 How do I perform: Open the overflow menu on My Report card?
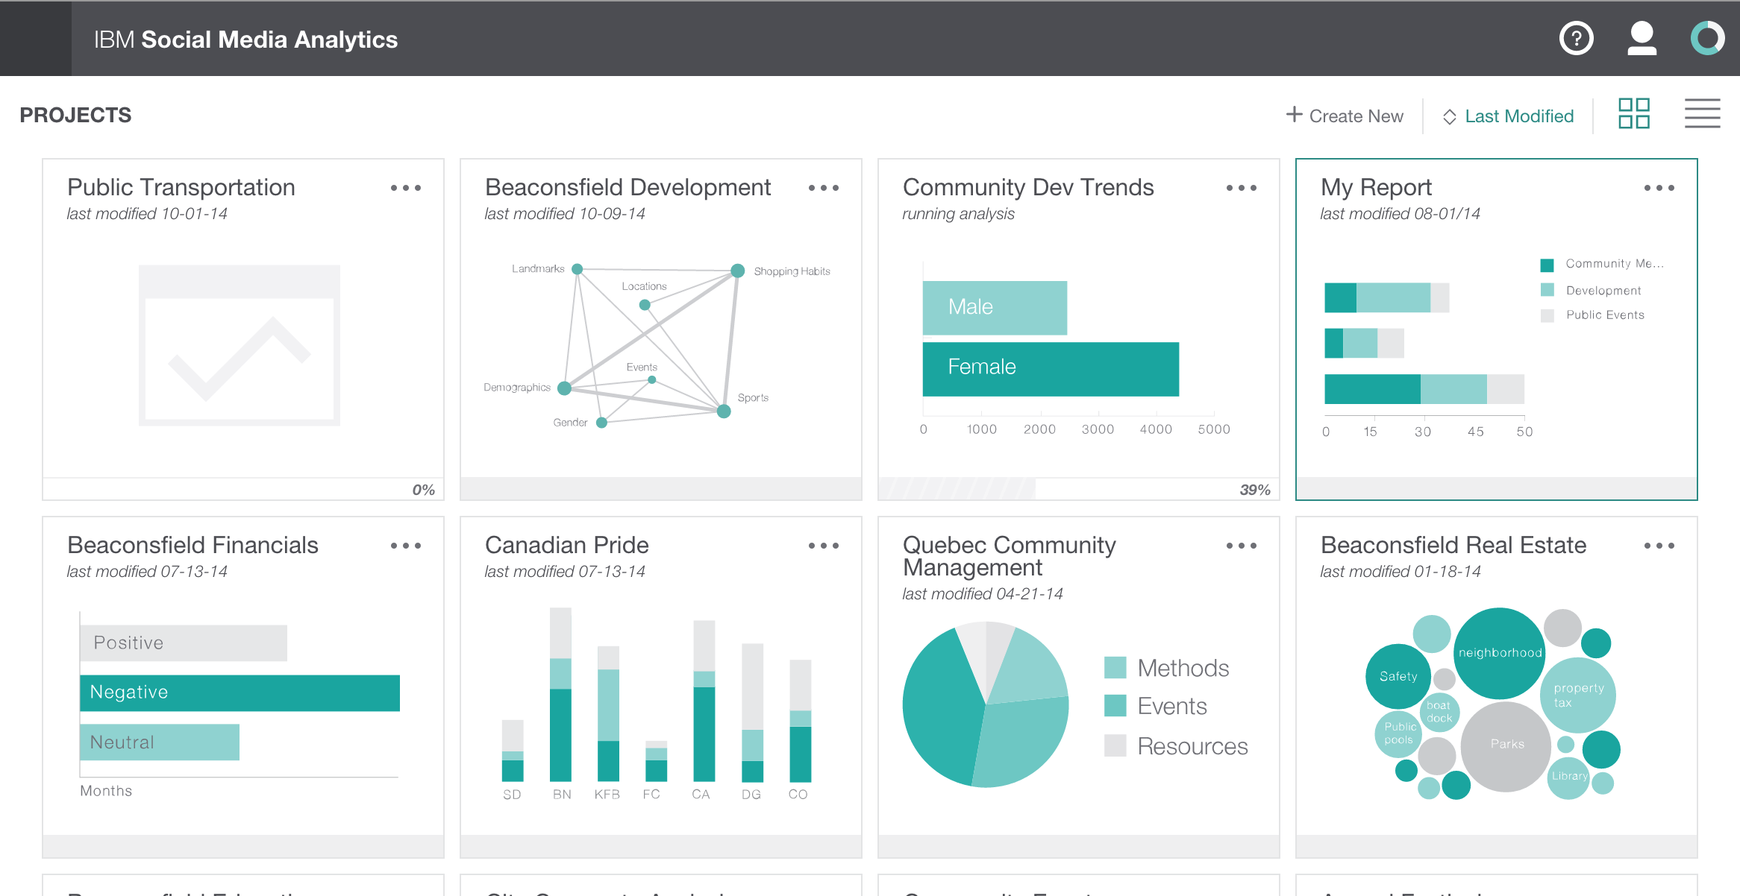click(x=1658, y=189)
